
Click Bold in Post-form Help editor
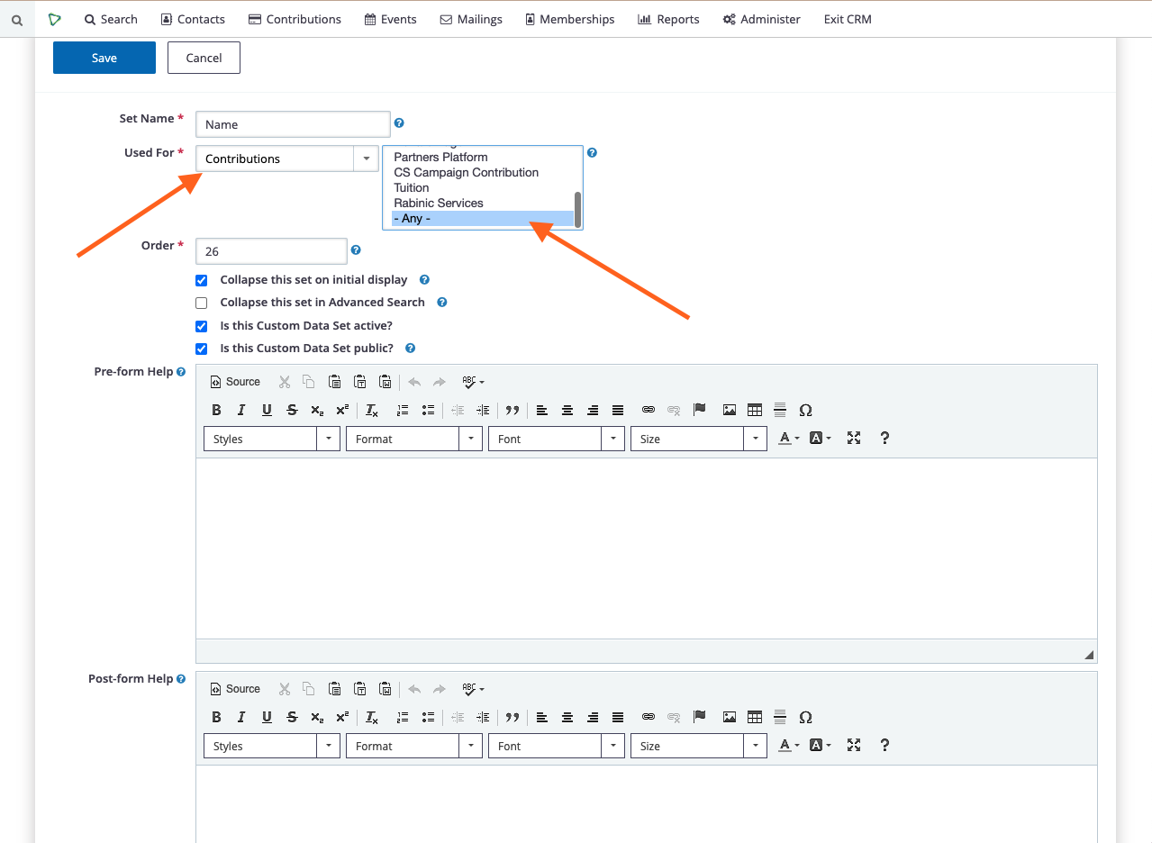pos(216,717)
